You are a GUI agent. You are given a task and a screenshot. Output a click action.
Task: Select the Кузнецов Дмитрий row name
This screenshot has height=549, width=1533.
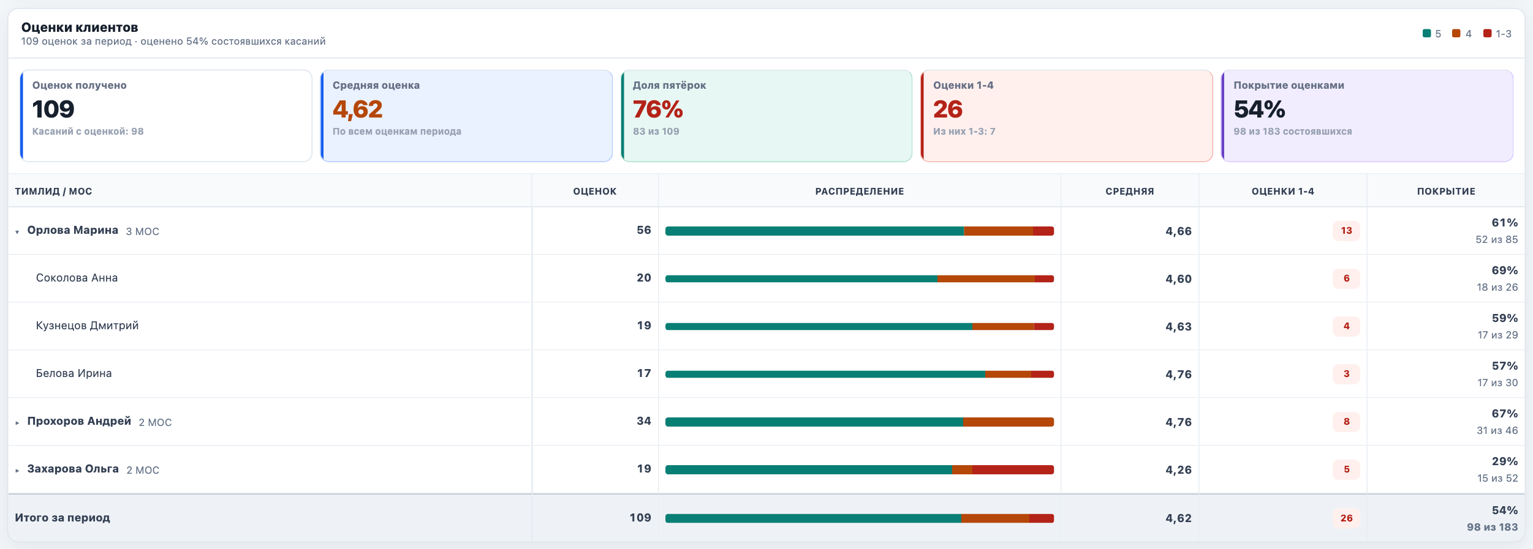click(x=87, y=326)
